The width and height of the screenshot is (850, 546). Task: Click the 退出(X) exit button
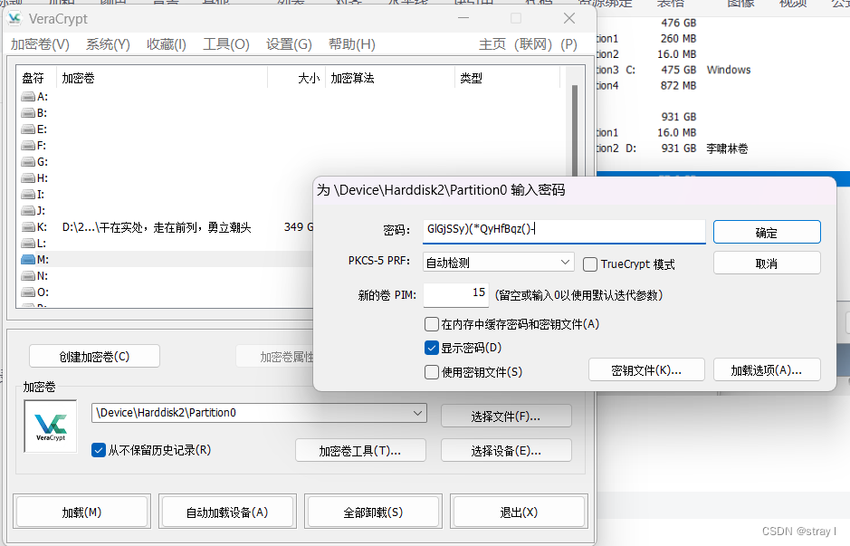point(519,512)
